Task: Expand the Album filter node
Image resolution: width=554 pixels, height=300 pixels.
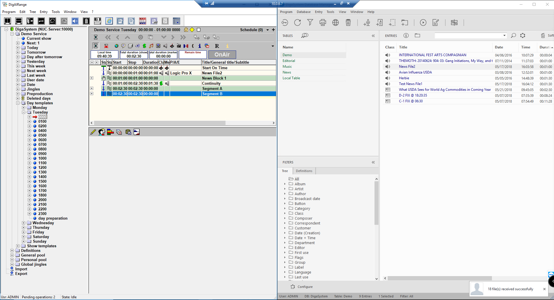Action: pyautogui.click(x=285, y=184)
